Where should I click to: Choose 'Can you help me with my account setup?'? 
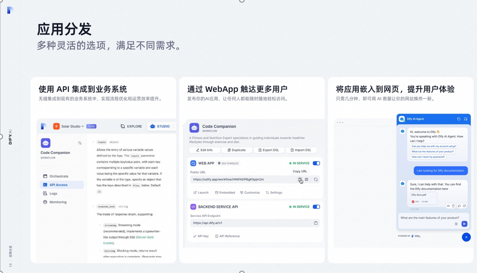[434, 146]
